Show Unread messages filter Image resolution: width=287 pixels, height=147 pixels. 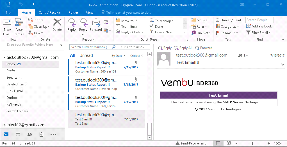pyautogui.click(x=86, y=55)
